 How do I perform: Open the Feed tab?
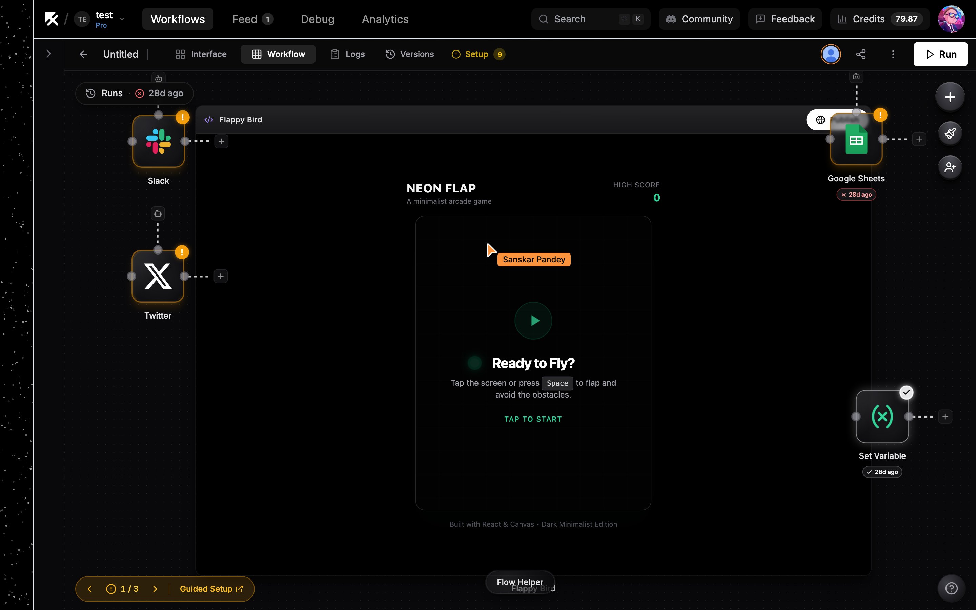pyautogui.click(x=252, y=19)
